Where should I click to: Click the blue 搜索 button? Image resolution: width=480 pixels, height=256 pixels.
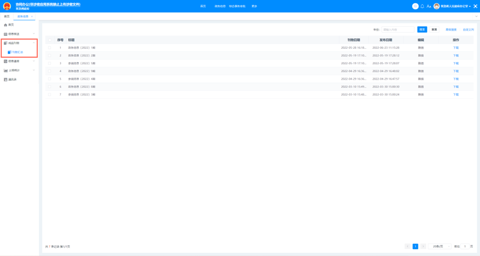pyautogui.click(x=422, y=30)
